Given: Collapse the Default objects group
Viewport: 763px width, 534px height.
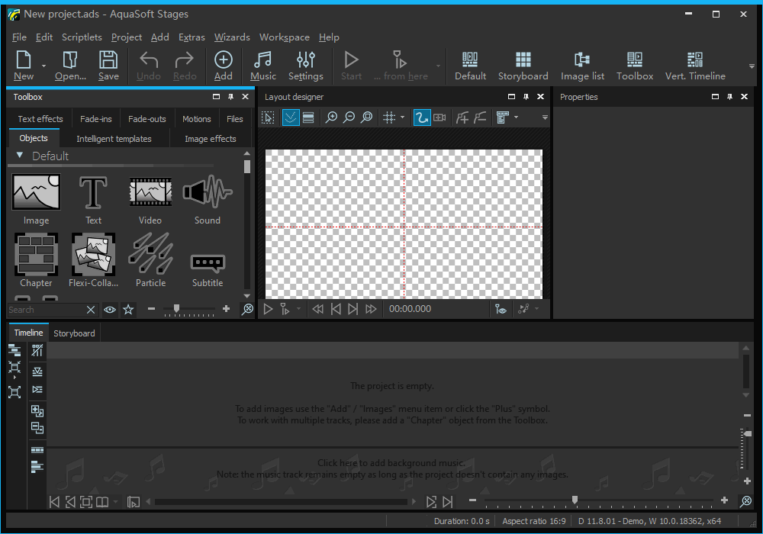Looking at the screenshot, I should tap(20, 156).
